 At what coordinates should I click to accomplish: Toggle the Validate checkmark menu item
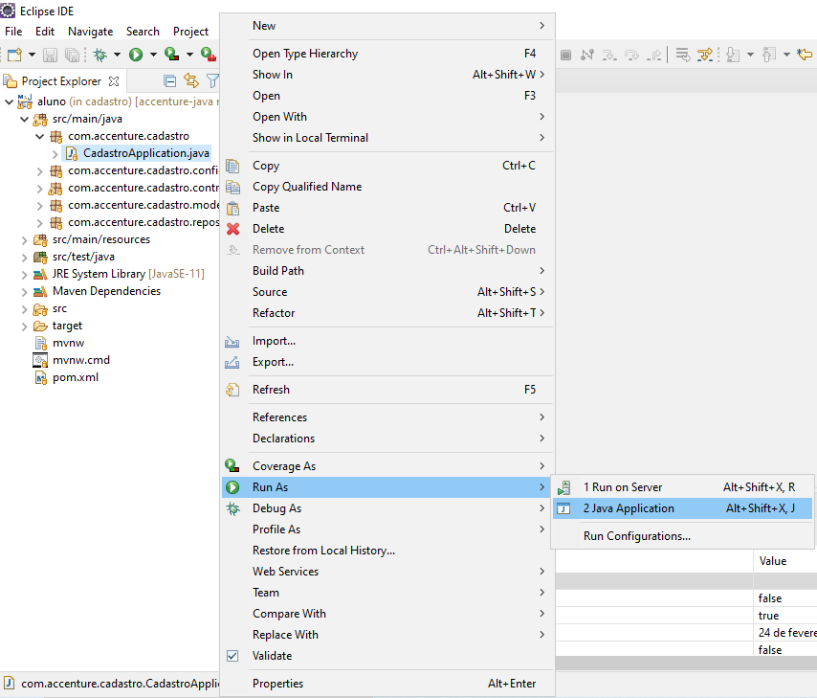(x=386, y=656)
